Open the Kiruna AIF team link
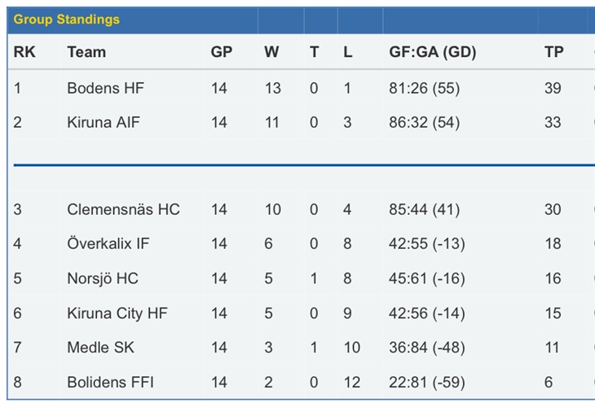The width and height of the screenshot is (595, 407). click(104, 122)
